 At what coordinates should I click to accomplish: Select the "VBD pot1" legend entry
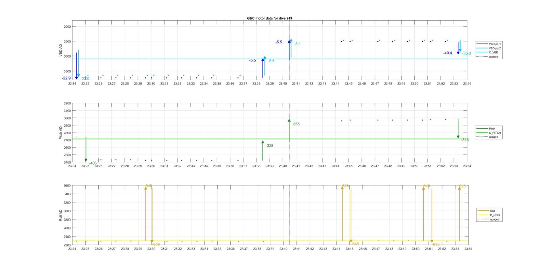pyautogui.click(x=488, y=44)
